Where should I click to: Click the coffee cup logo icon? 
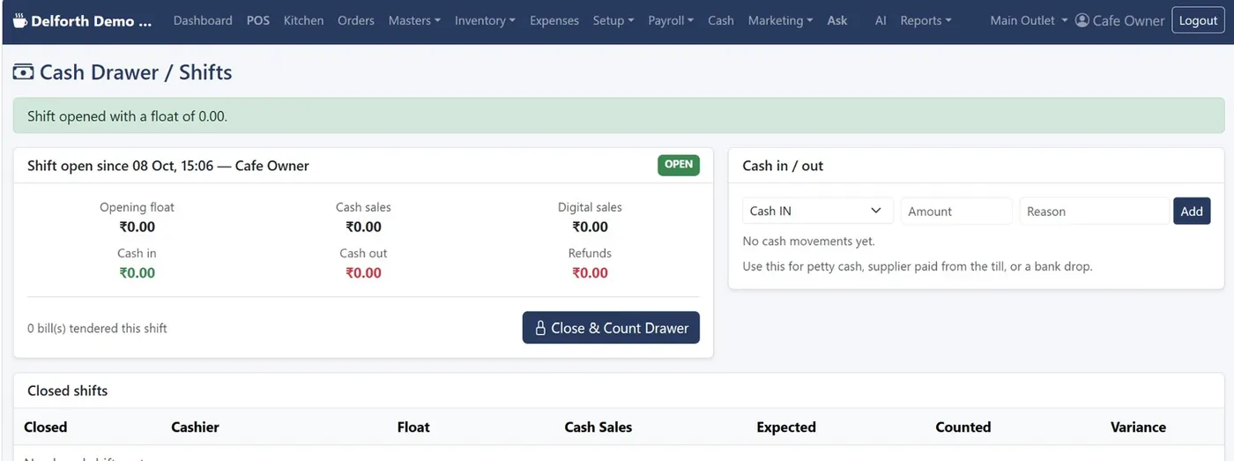[x=19, y=20]
